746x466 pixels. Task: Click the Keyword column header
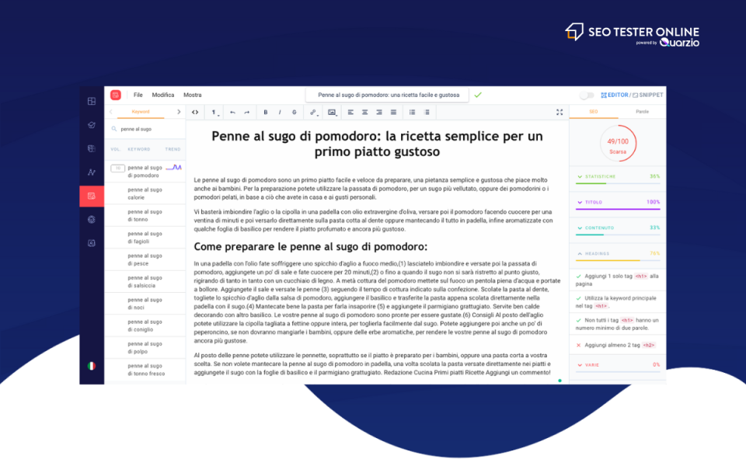click(139, 149)
